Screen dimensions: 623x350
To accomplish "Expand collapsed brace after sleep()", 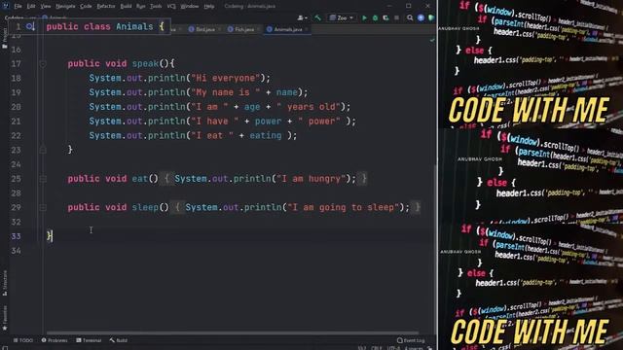I will (x=177, y=207).
